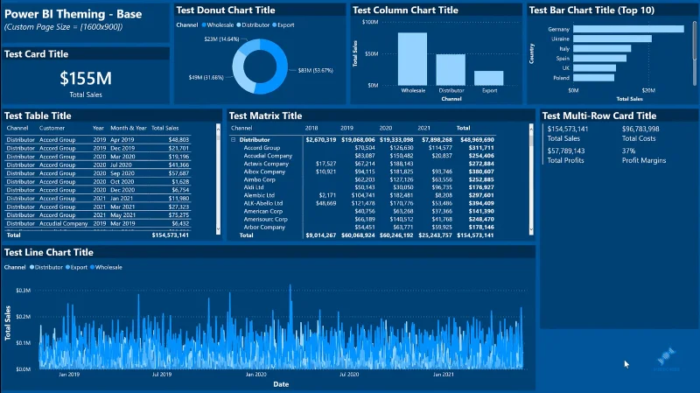Select the Distributor column in the column chart
Screen dimensions: 700x393
click(x=451, y=70)
